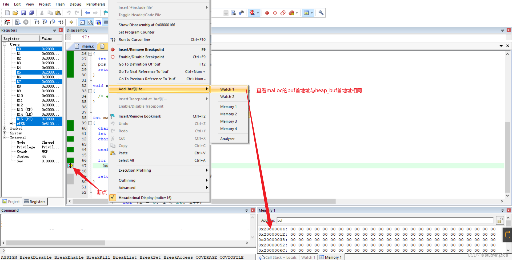512x260 pixels.
Task: Disable all breakpoints double-circle icon
Action: coord(283,13)
